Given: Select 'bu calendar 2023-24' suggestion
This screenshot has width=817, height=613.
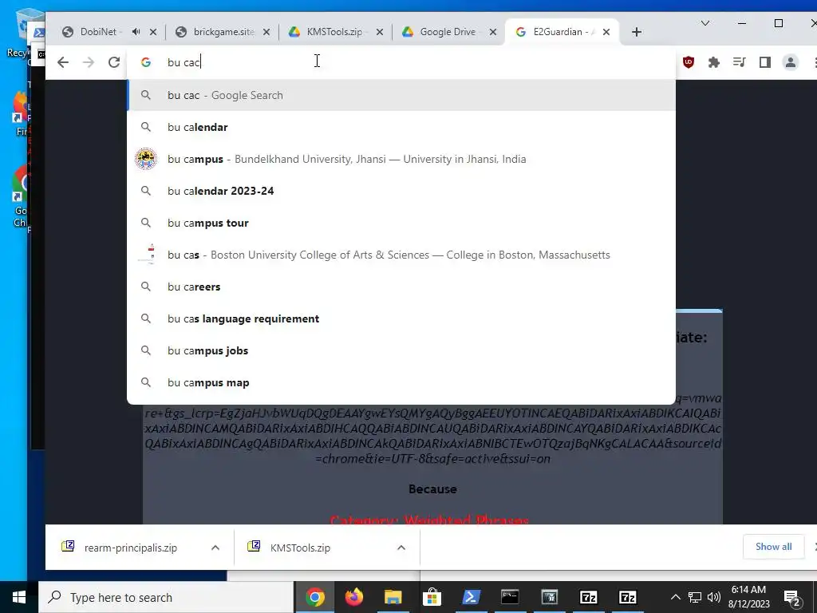Looking at the screenshot, I should [x=401, y=191].
